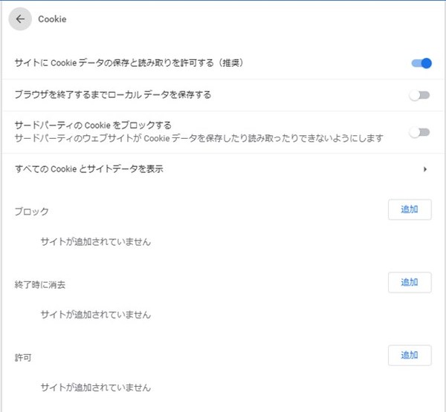This screenshot has width=446, height=412.
Task: Toggle allow sites to save Cookie data
Action: 421,63
